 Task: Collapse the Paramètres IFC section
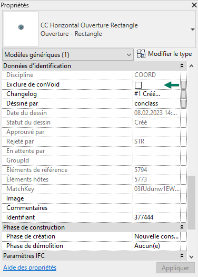(182, 255)
